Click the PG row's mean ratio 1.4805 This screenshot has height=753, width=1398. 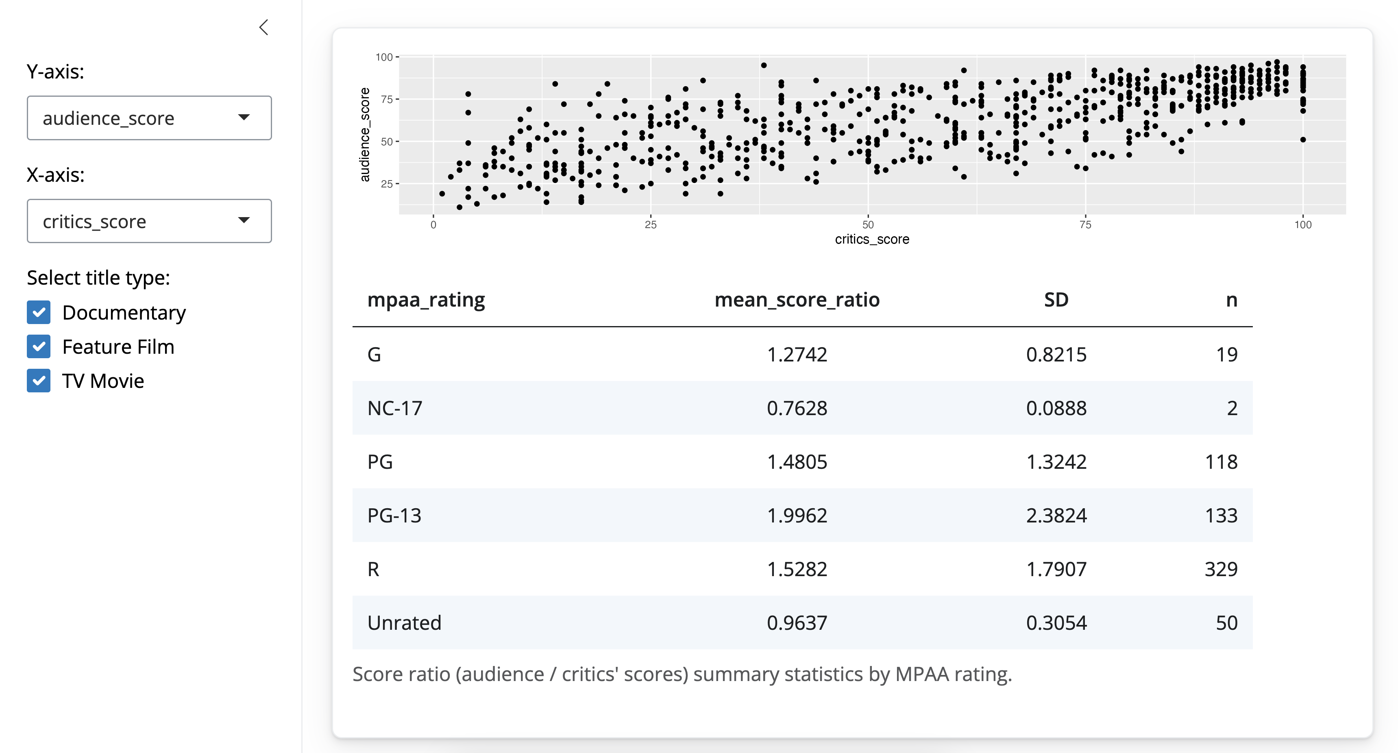coord(797,461)
